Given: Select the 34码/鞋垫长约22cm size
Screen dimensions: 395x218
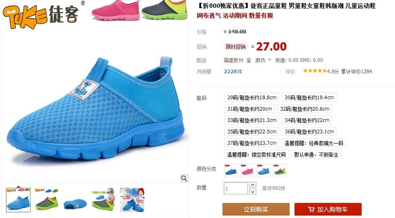Looking at the screenshot, I should pyautogui.click(x=307, y=120).
